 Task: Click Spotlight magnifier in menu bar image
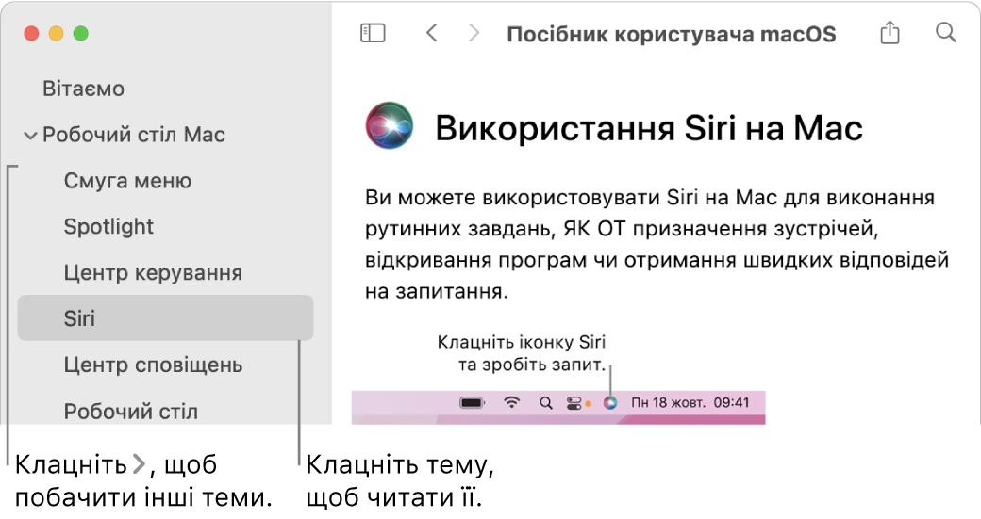(546, 403)
